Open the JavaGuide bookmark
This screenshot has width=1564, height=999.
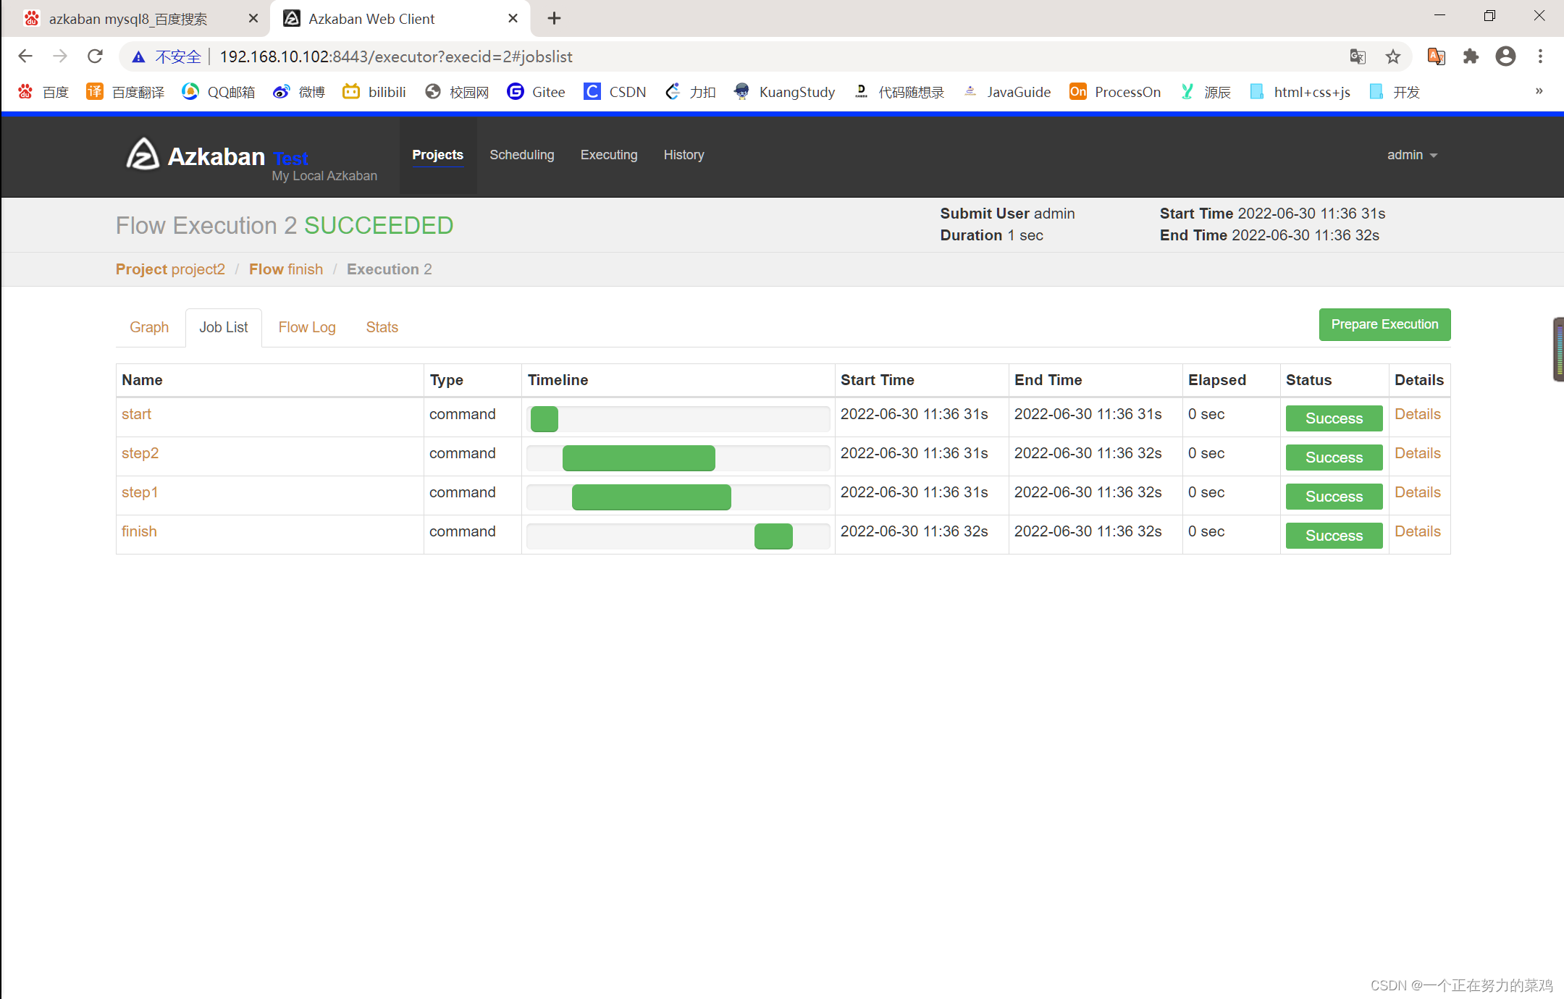1007,92
